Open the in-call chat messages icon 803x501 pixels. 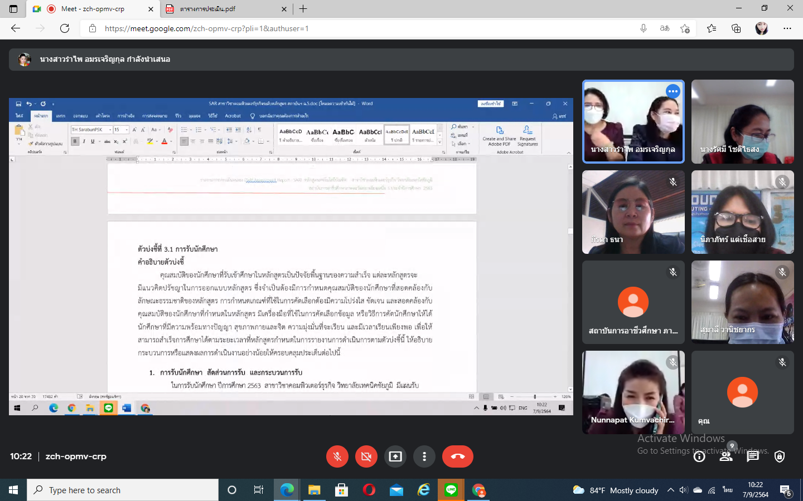pyautogui.click(x=753, y=456)
